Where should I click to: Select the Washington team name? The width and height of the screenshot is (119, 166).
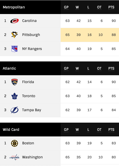coord(32,157)
